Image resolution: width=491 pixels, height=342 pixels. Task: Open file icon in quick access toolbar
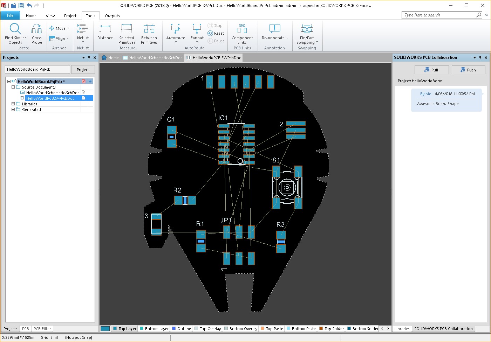pos(13,5)
